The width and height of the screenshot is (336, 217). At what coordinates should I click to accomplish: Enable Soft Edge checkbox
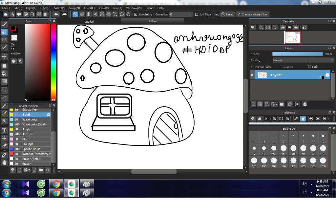(197, 14)
